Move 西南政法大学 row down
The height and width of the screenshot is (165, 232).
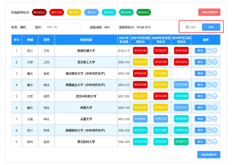(215, 85)
